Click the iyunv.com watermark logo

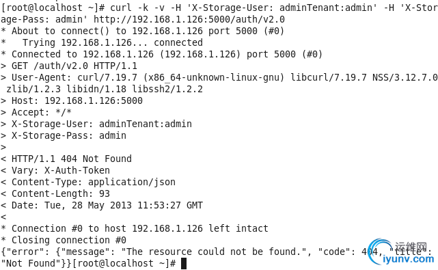coord(400,252)
